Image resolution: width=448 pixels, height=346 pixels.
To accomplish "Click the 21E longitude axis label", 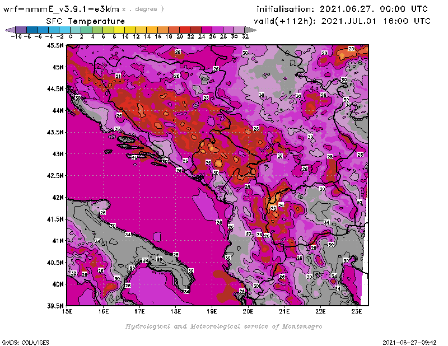I will pyautogui.click(x=284, y=311).
